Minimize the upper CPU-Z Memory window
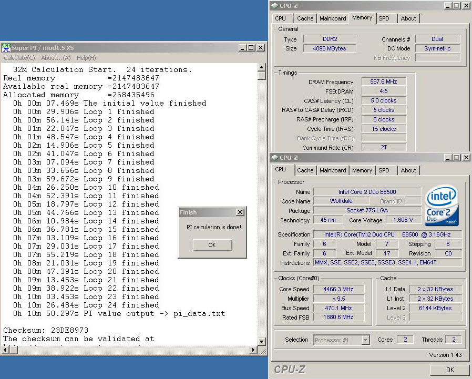 [448, 6]
